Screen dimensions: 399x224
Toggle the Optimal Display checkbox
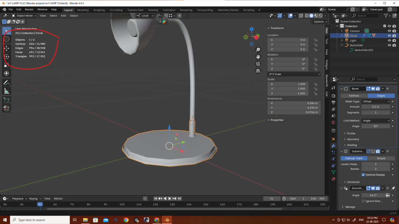(363, 175)
